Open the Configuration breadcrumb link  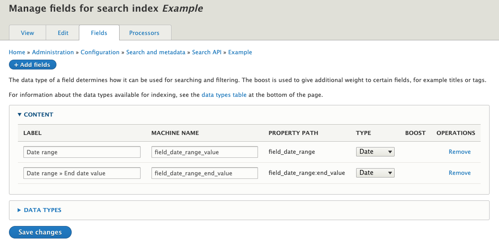pos(100,52)
